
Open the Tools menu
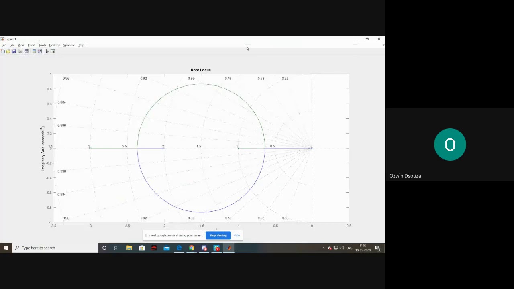[42, 45]
